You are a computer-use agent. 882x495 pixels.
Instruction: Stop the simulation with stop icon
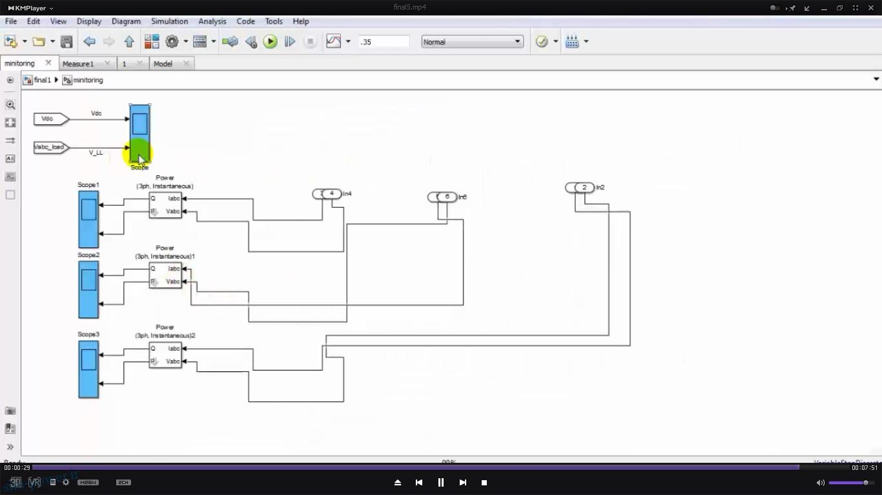pos(310,42)
